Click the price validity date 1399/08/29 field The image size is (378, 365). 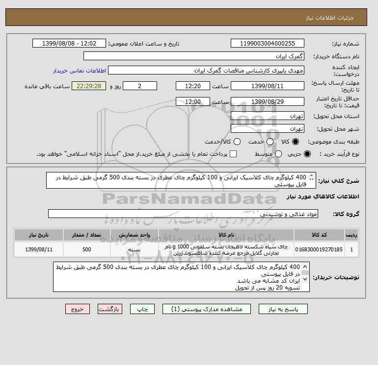268,101
